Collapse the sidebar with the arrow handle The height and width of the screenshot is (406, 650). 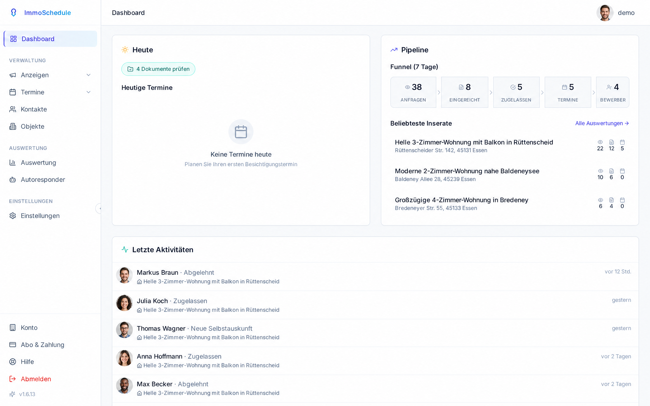99,208
